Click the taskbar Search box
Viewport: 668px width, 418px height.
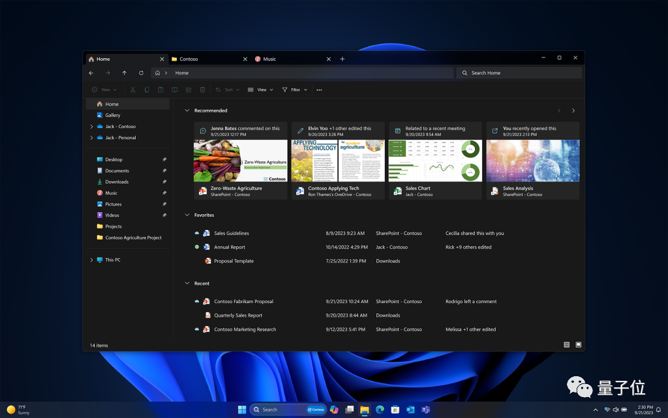(288, 410)
